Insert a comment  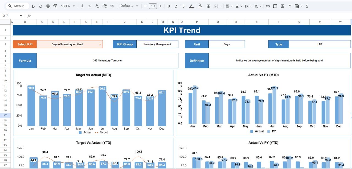coord(275,6)
